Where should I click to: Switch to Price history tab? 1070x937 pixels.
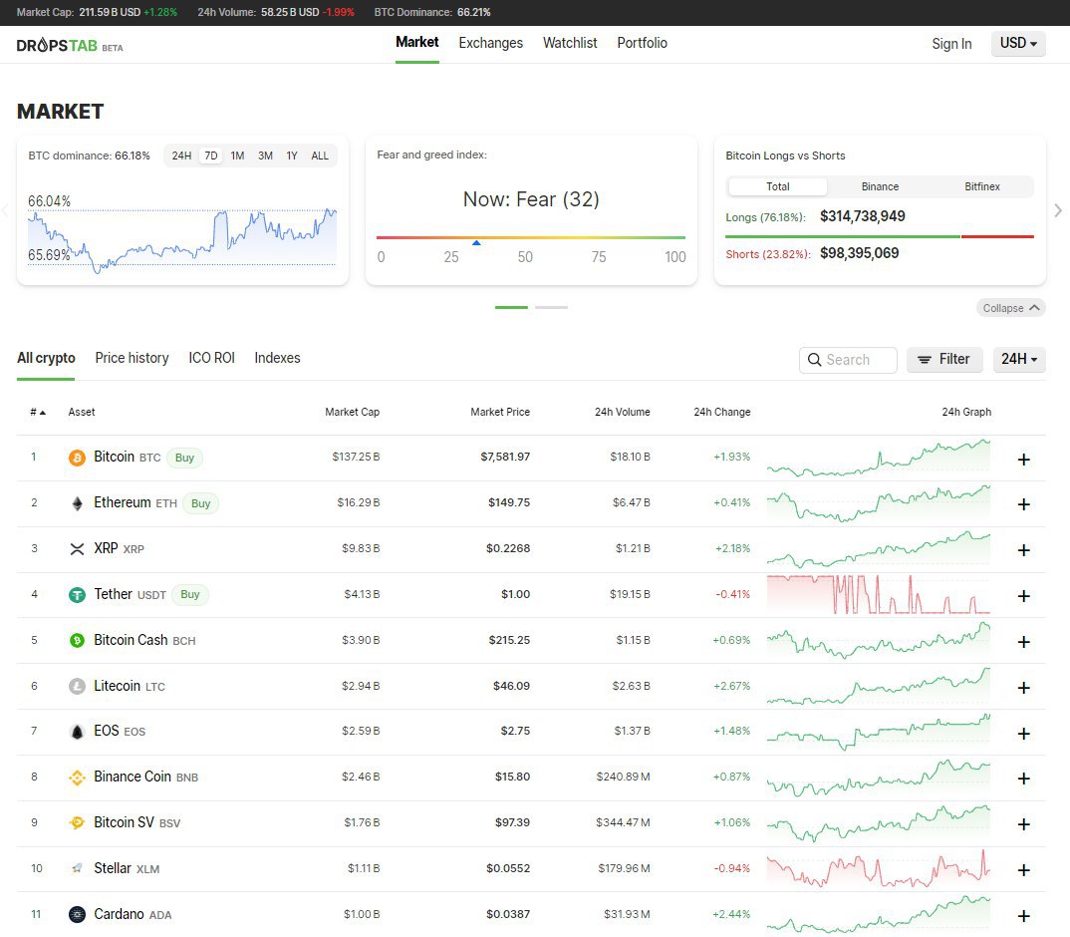(x=132, y=358)
